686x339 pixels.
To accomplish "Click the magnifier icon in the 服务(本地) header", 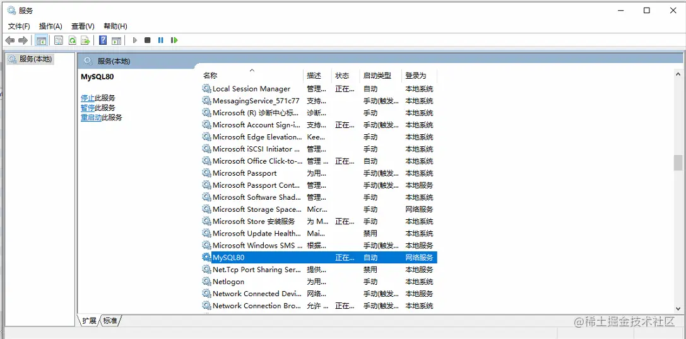I will click(x=88, y=61).
